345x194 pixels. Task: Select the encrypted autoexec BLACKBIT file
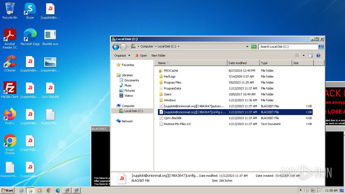(235, 106)
